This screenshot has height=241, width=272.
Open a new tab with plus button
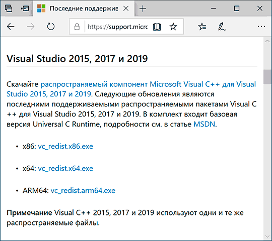(x=143, y=9)
